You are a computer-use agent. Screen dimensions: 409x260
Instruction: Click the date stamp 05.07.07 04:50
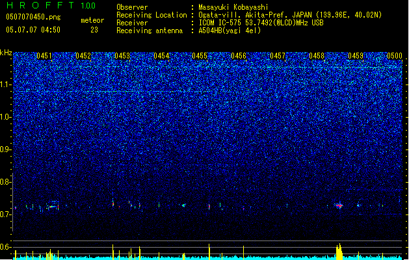click(x=33, y=30)
